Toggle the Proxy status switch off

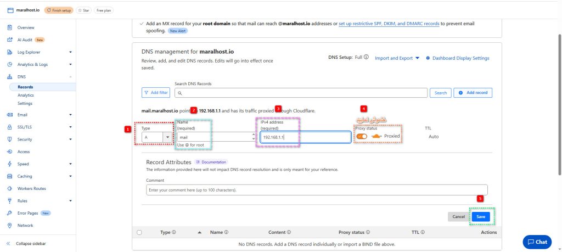[362, 136]
